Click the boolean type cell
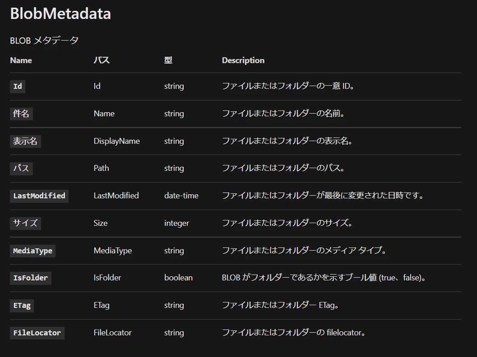 tap(178, 278)
